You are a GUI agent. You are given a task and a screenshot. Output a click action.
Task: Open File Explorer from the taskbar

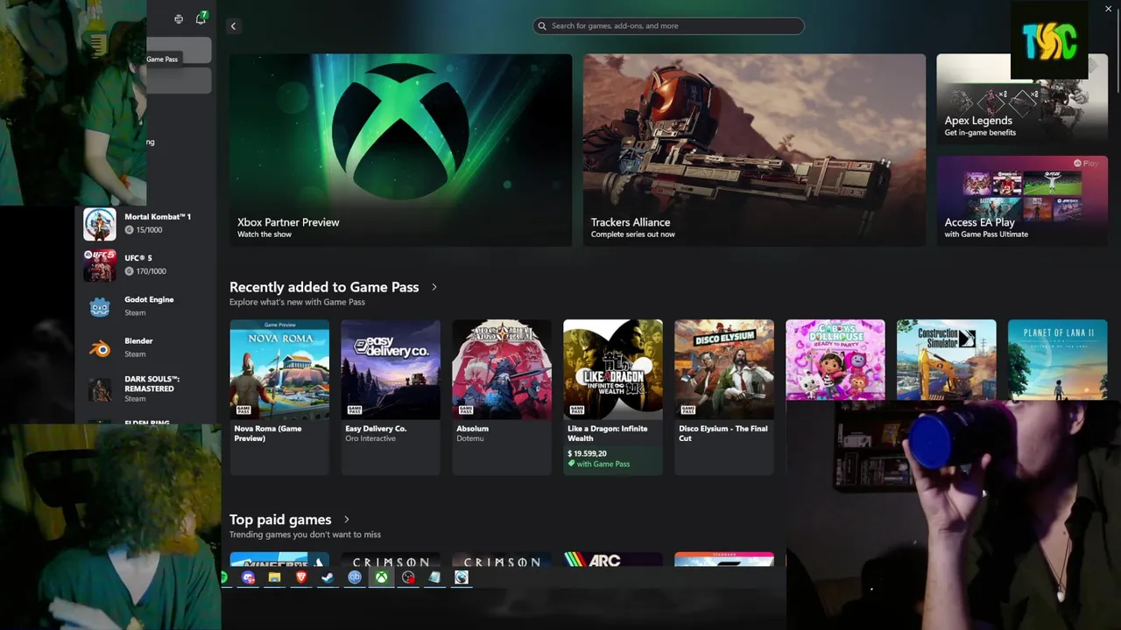click(x=274, y=577)
